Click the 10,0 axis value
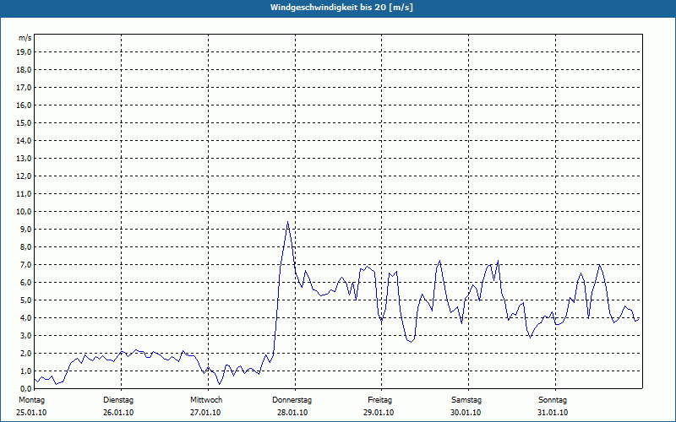Image resolution: width=676 pixels, height=422 pixels. click(x=24, y=212)
